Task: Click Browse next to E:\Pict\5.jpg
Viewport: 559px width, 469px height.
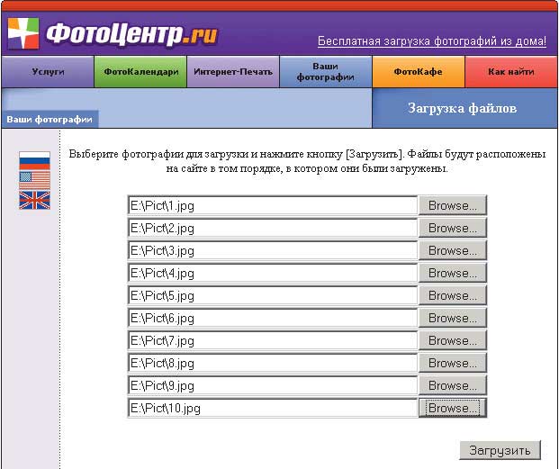Action: (453, 295)
